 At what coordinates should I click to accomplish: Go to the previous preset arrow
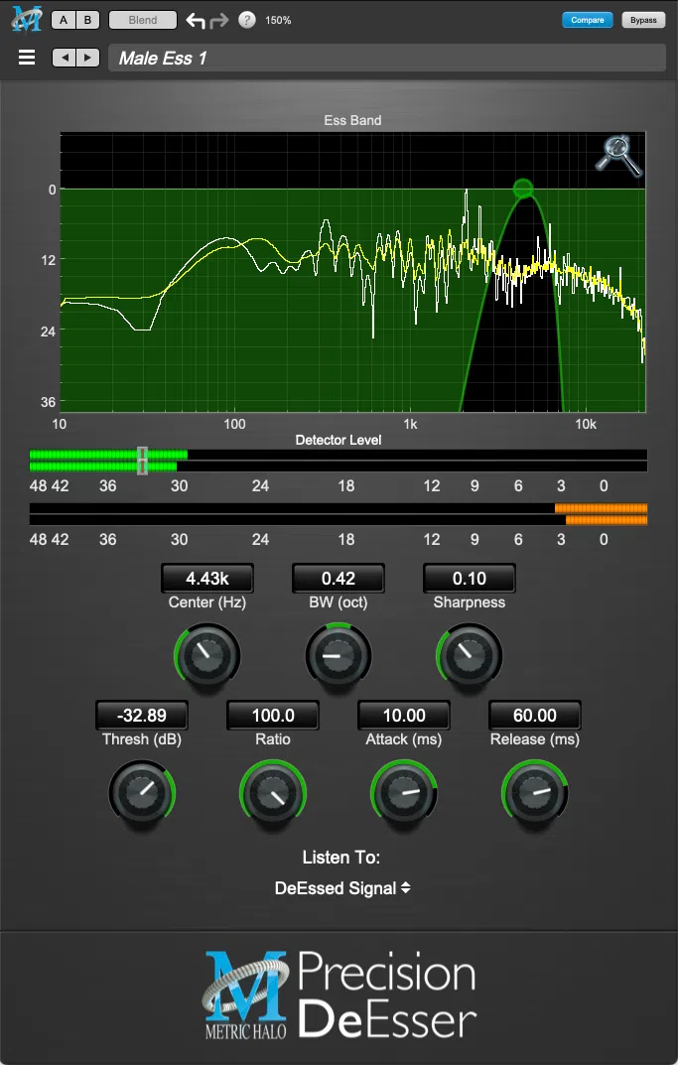coord(65,58)
